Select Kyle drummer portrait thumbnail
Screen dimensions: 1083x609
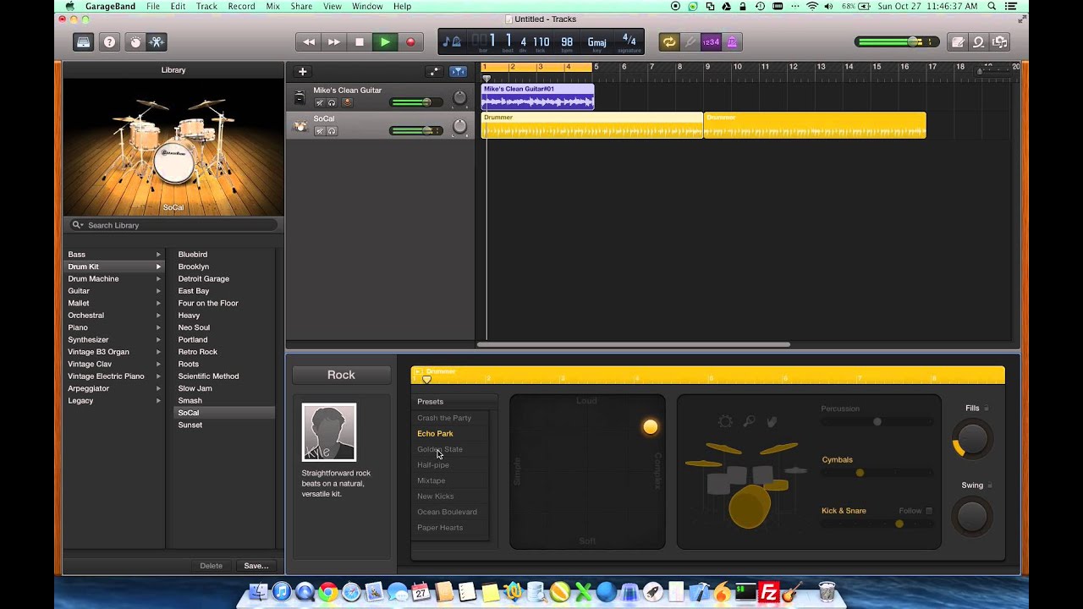point(329,432)
